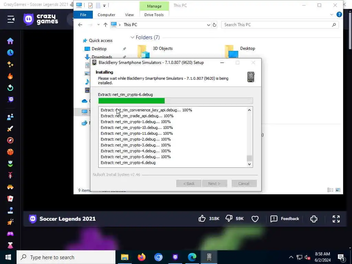Click the taskbar search box
The height and width of the screenshot is (264, 352).
click(x=66, y=257)
